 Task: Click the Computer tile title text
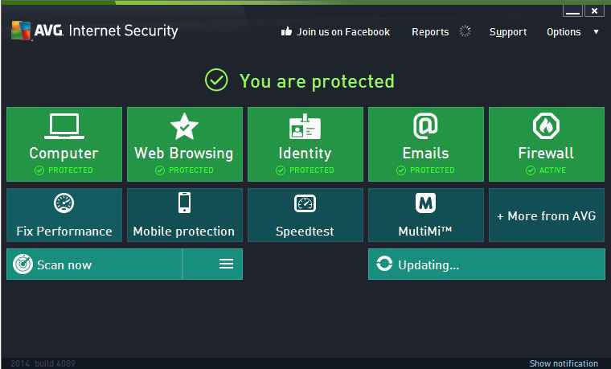click(64, 153)
